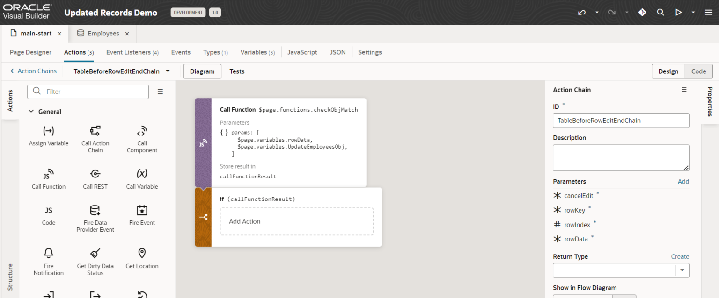Open the Employees tab

pyautogui.click(x=103, y=34)
